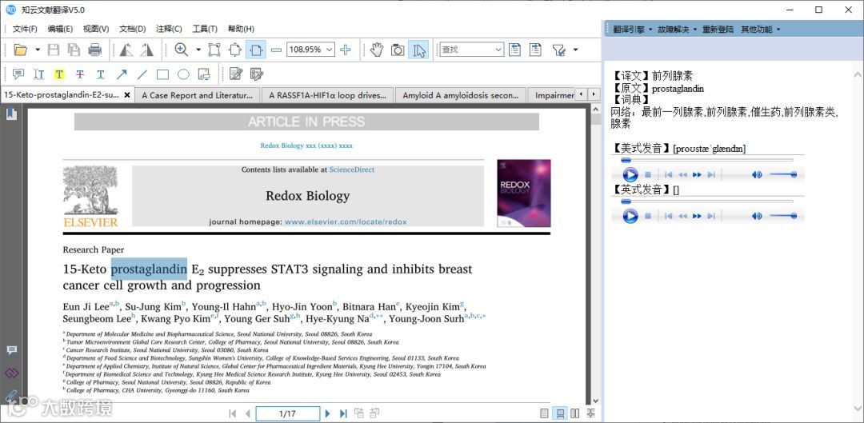The width and height of the screenshot is (864, 423).
Task: Toggle continuous single-page layout
Action: click(560, 413)
